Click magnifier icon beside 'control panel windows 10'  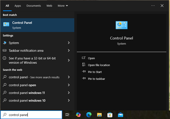pyautogui.click(x=4, y=100)
